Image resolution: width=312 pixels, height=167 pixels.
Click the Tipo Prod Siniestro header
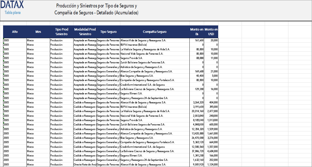[x=61, y=32]
